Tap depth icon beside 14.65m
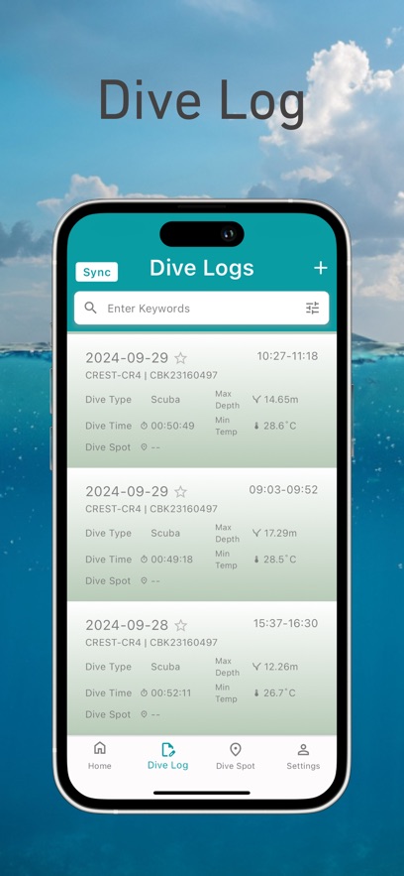The image size is (404, 876). coord(256,400)
